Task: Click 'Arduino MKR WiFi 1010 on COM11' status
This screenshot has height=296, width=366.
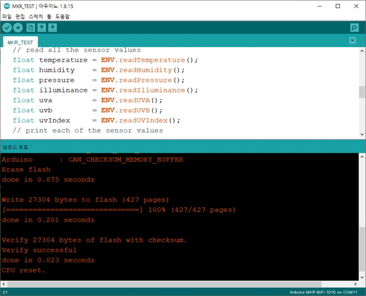Action: [323, 292]
